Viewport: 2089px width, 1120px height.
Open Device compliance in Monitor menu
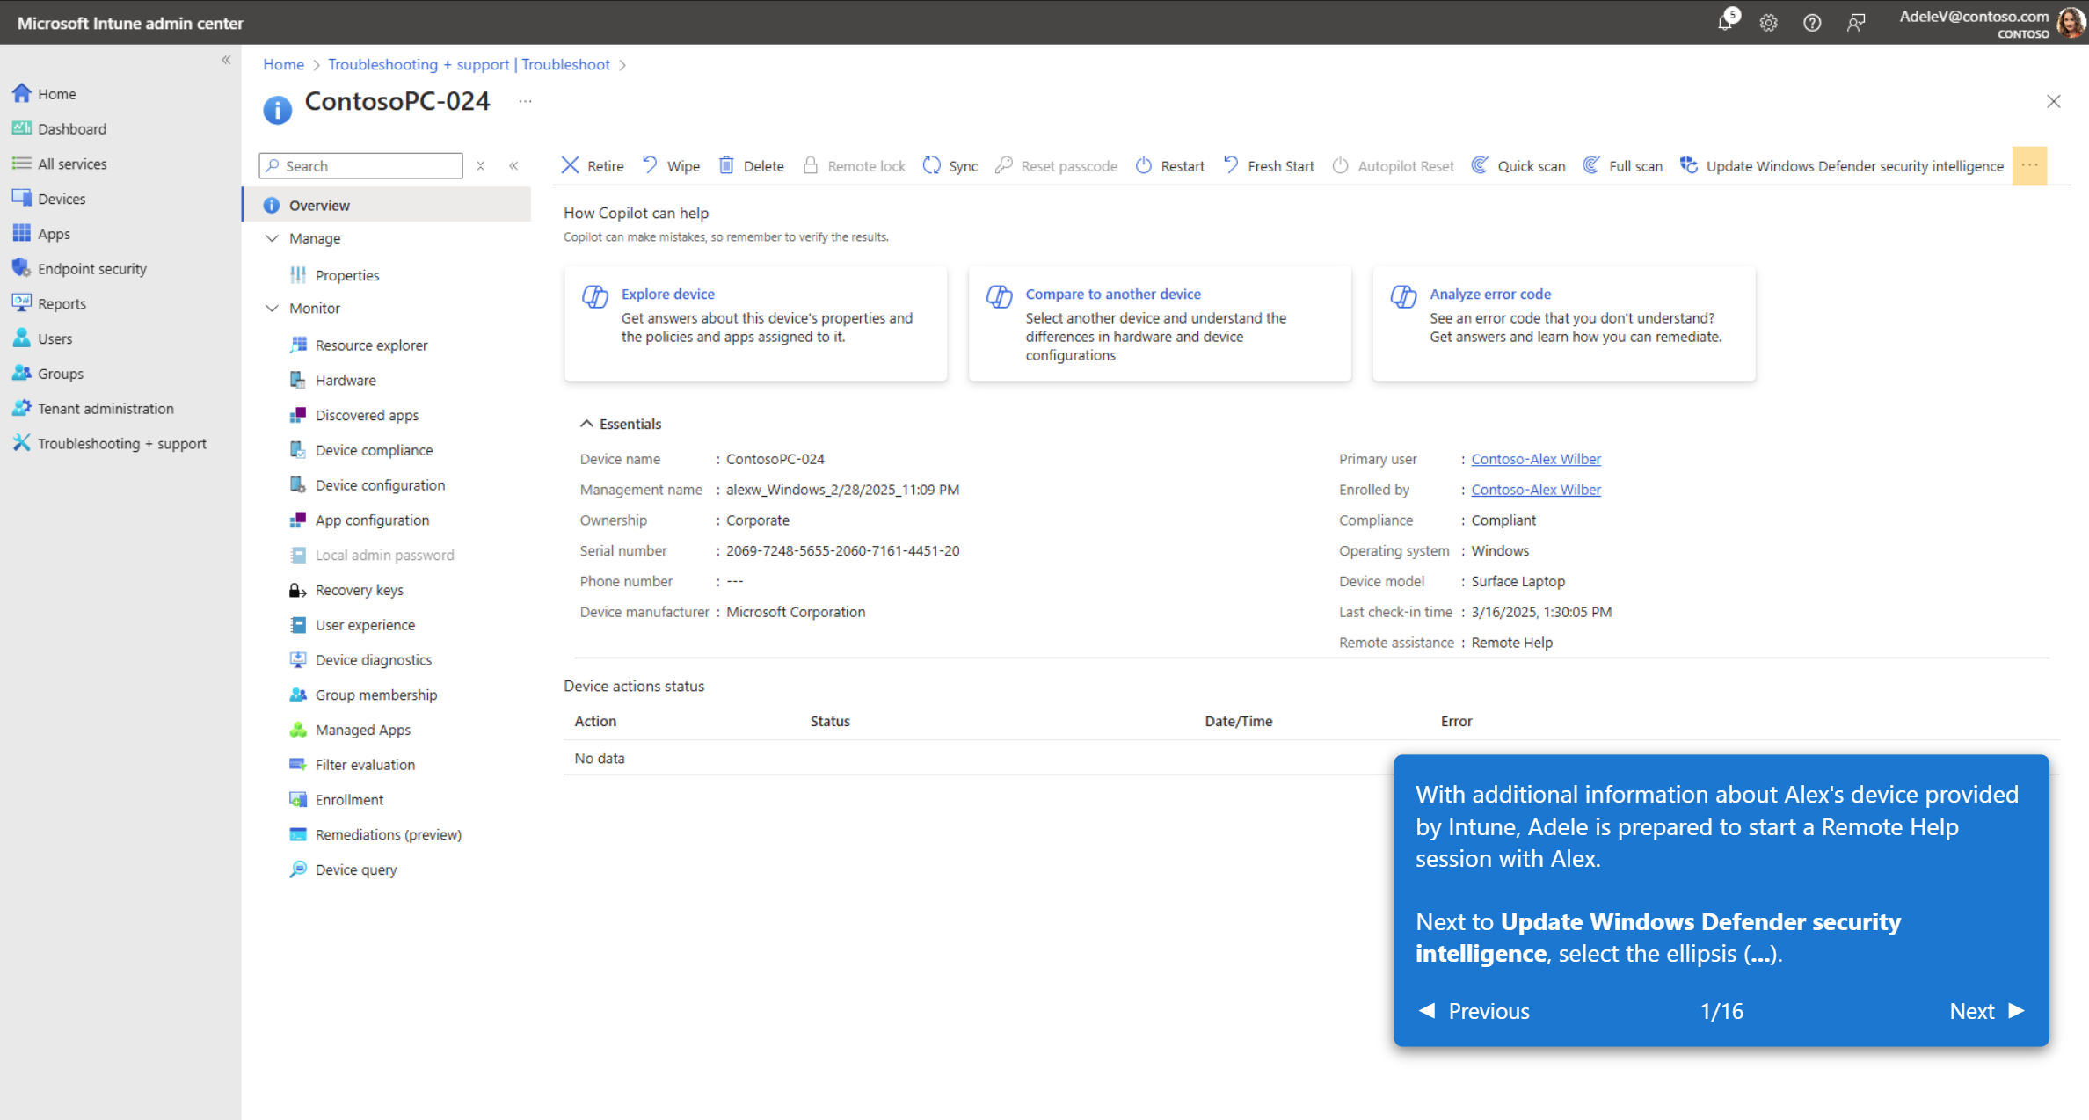coord(374,450)
